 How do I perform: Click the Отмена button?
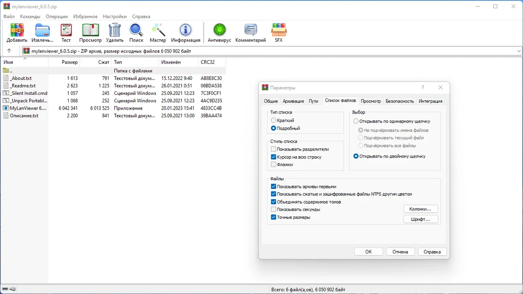(x=400, y=252)
